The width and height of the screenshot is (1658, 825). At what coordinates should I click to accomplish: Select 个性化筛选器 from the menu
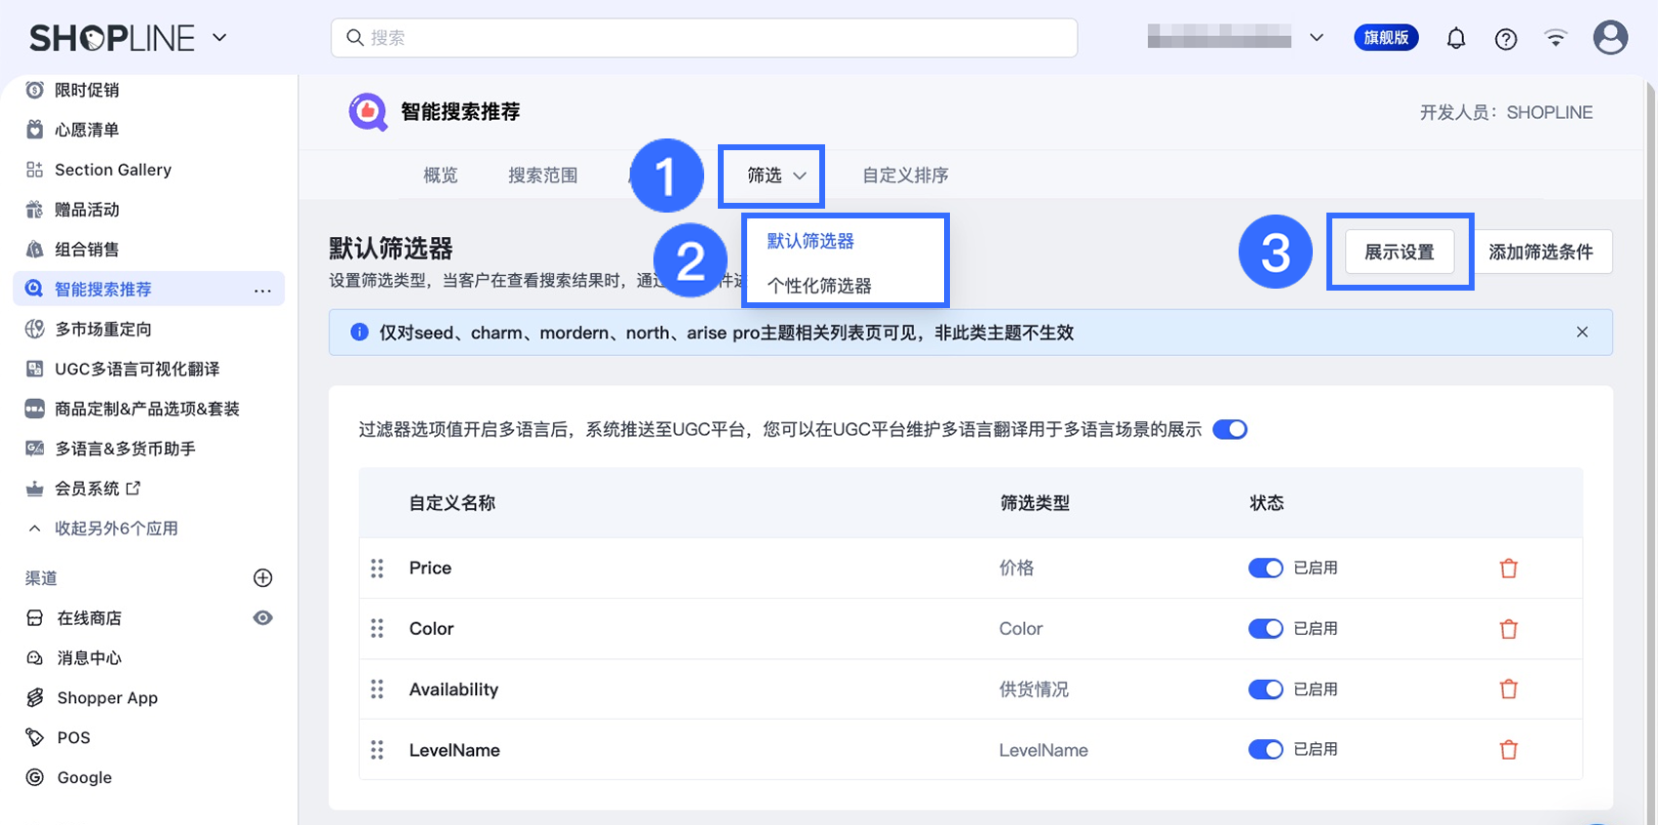pyautogui.click(x=819, y=286)
